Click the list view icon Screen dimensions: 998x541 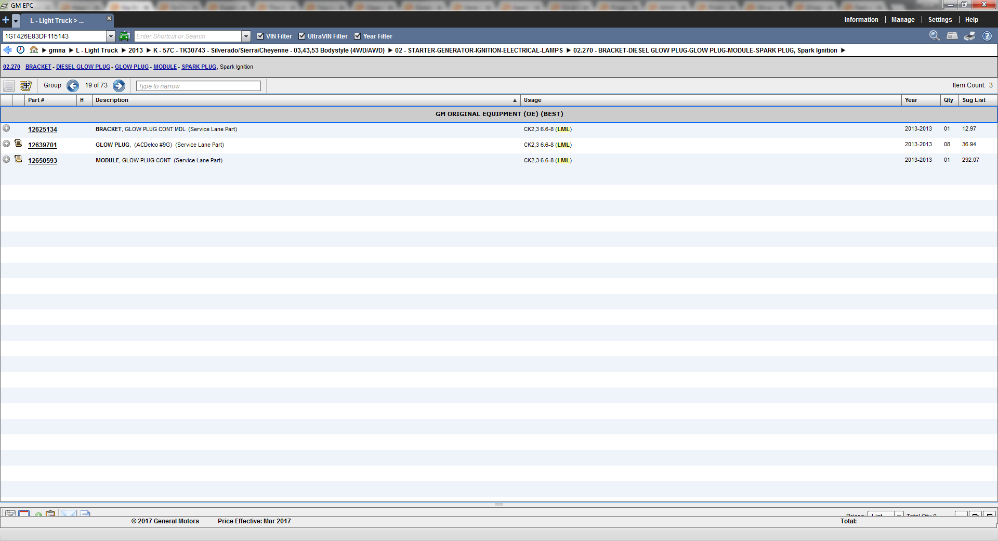(9, 86)
